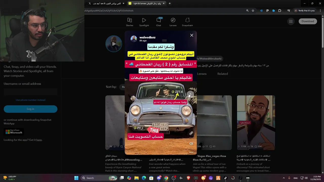Open Task View on the taskbar
The image size is (324, 182).
pyautogui.click(x=122, y=178)
